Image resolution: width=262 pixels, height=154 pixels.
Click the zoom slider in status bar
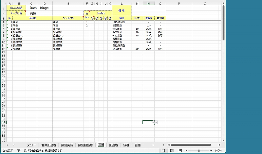click(199, 151)
